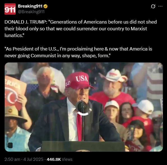Click the podium seal at the bottom of the video
Image resolution: width=167 pixels, height=165 pixels.
pyautogui.click(x=83, y=151)
